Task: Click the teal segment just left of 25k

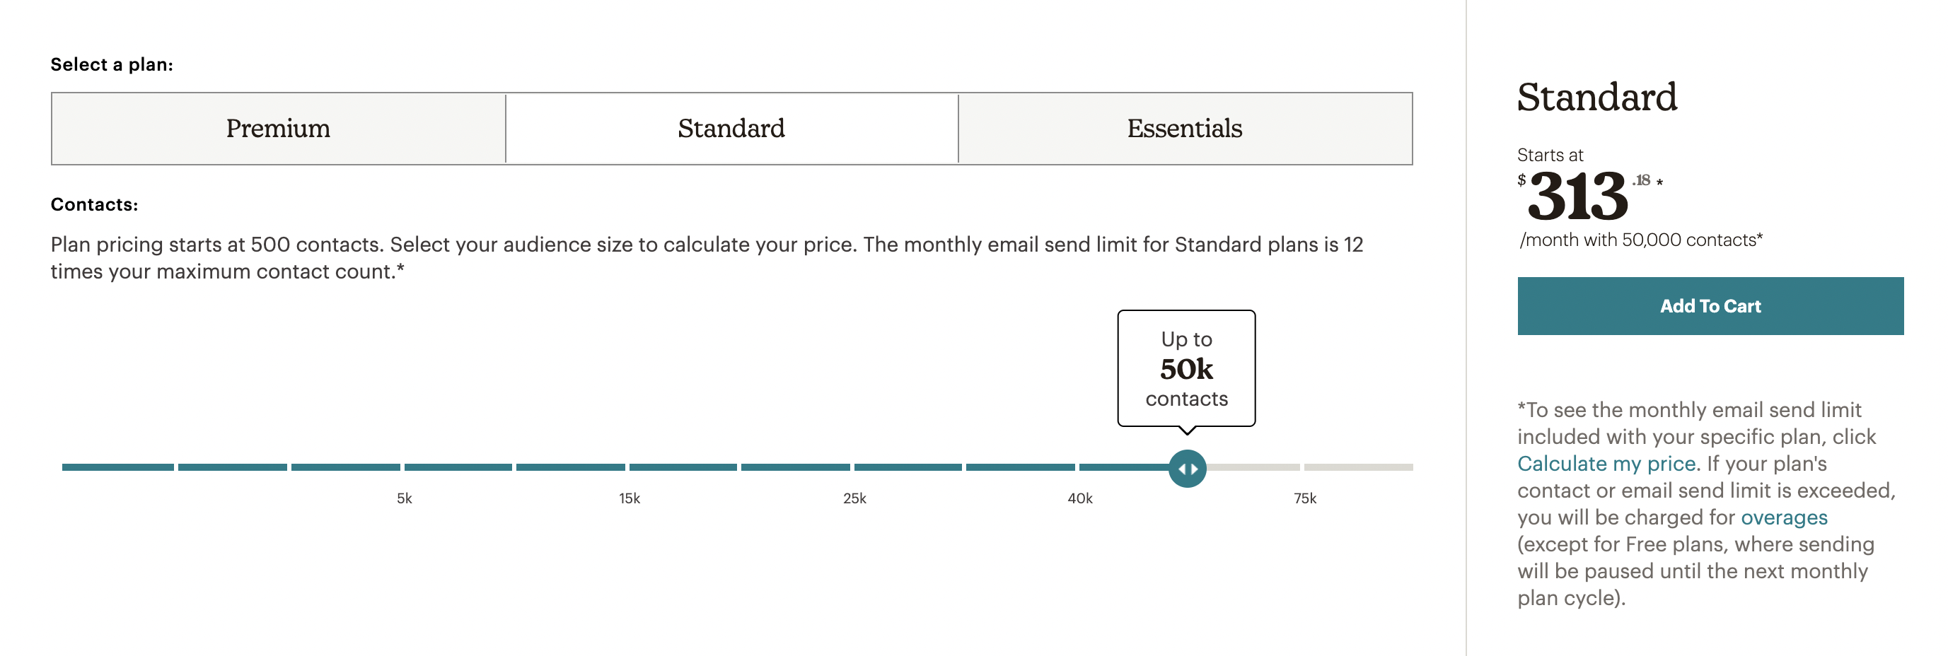Action: [x=796, y=467]
